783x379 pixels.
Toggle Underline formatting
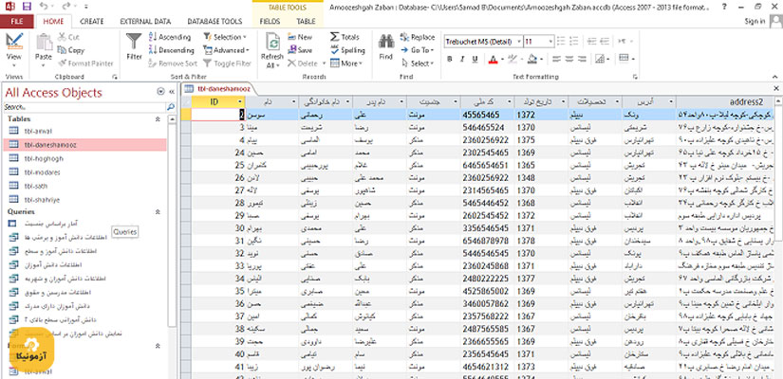click(475, 59)
